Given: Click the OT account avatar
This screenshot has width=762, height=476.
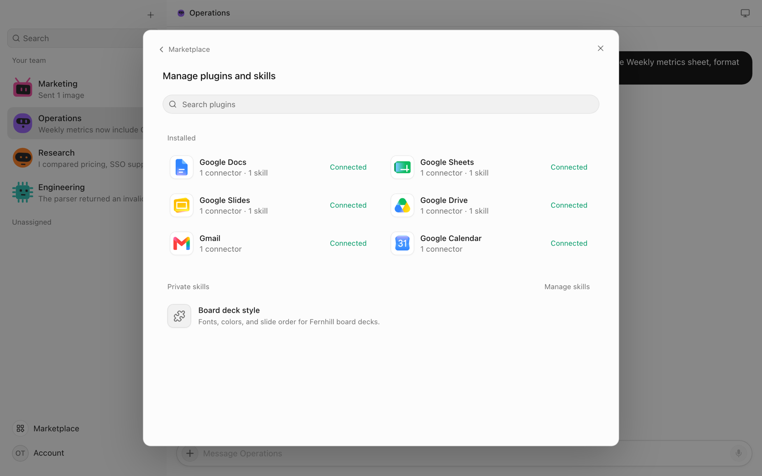Looking at the screenshot, I should pyautogui.click(x=20, y=453).
